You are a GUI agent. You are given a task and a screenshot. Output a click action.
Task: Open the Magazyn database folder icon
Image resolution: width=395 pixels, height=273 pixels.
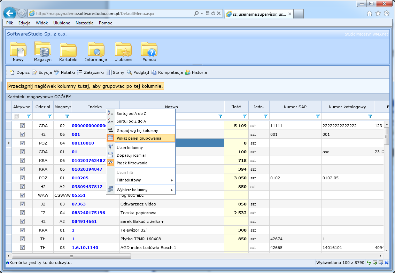(43, 52)
